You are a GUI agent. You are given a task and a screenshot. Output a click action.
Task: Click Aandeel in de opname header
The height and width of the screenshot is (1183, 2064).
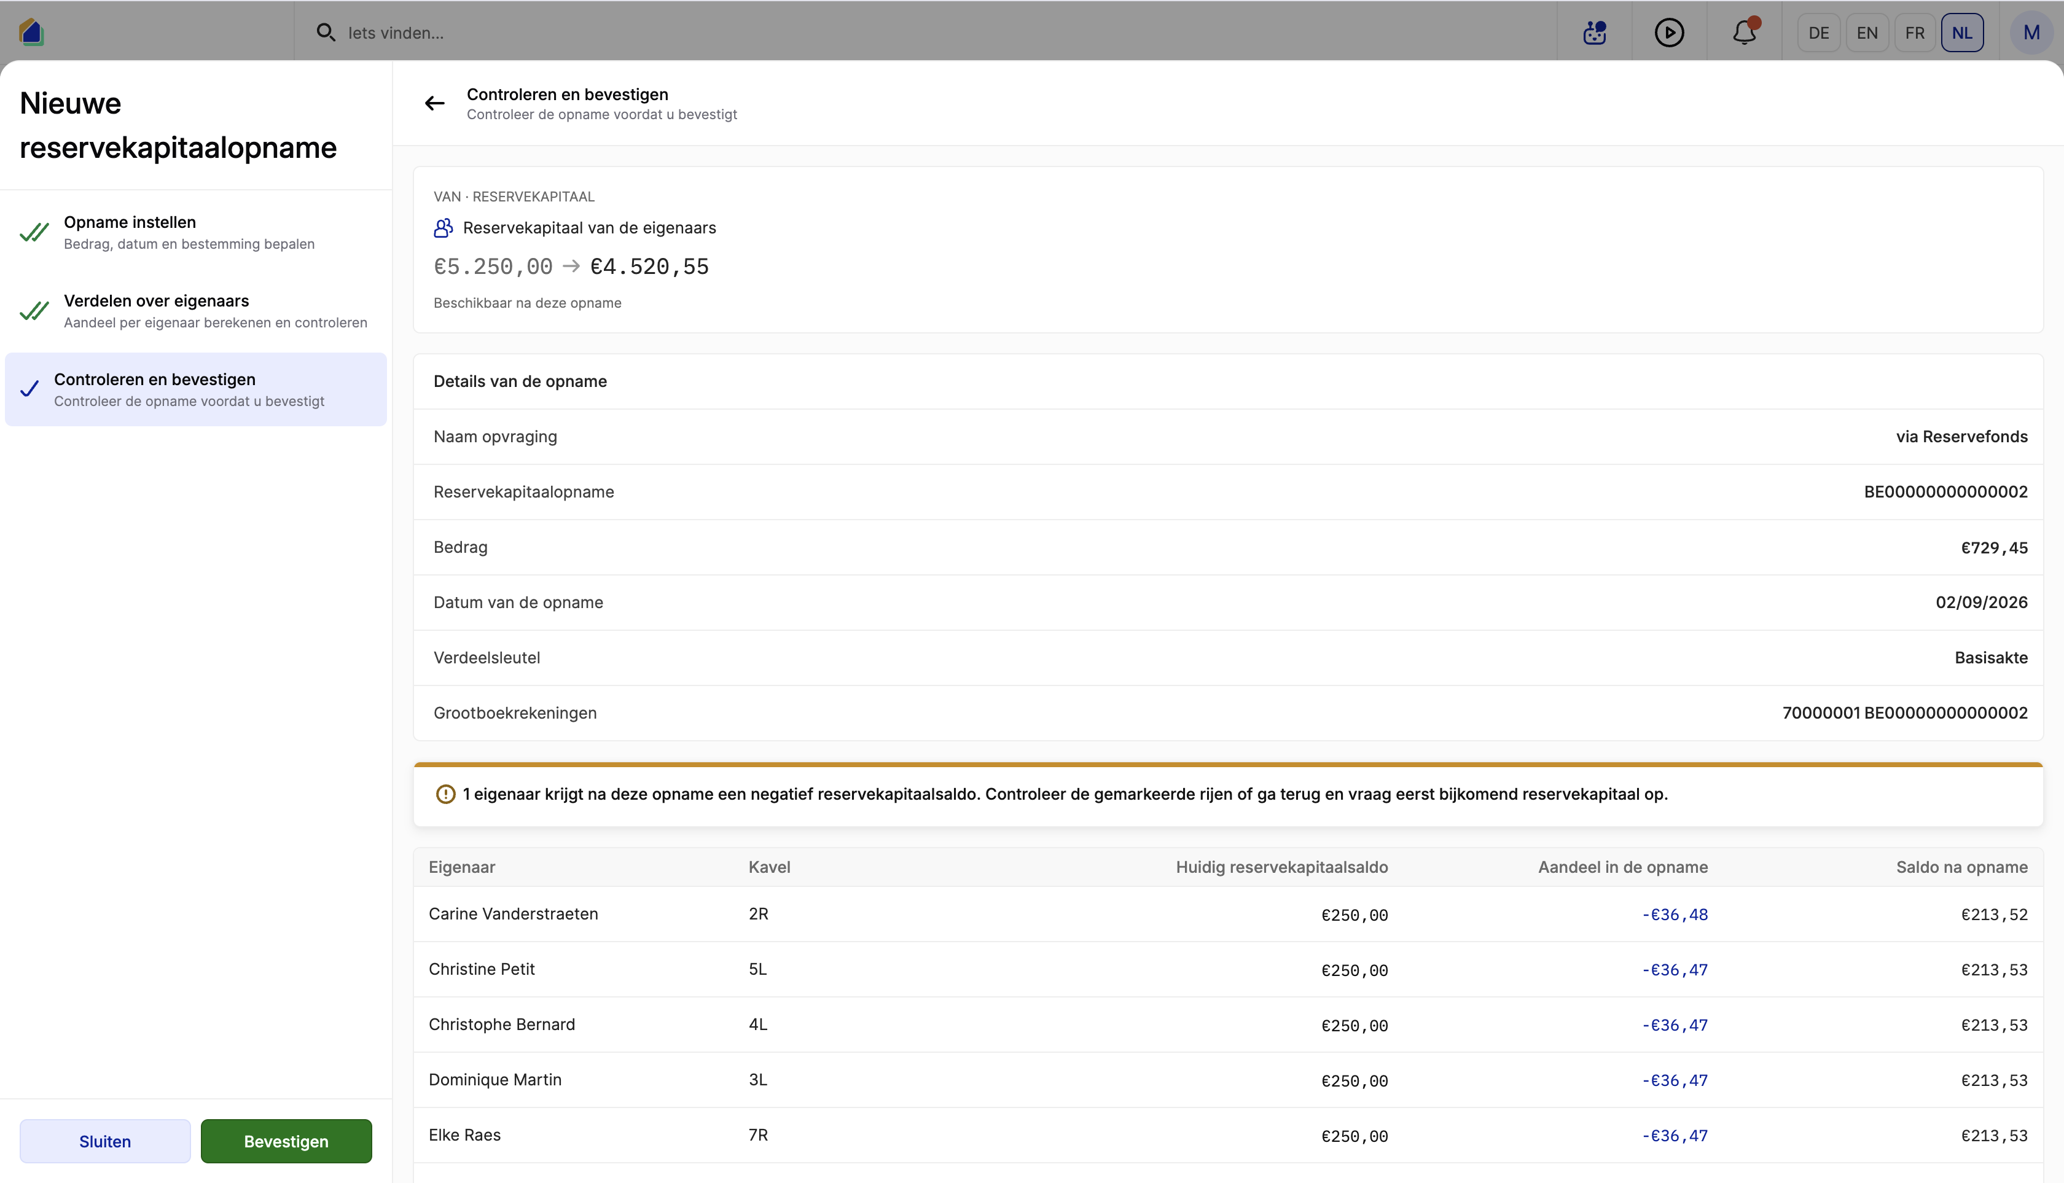1623,867
